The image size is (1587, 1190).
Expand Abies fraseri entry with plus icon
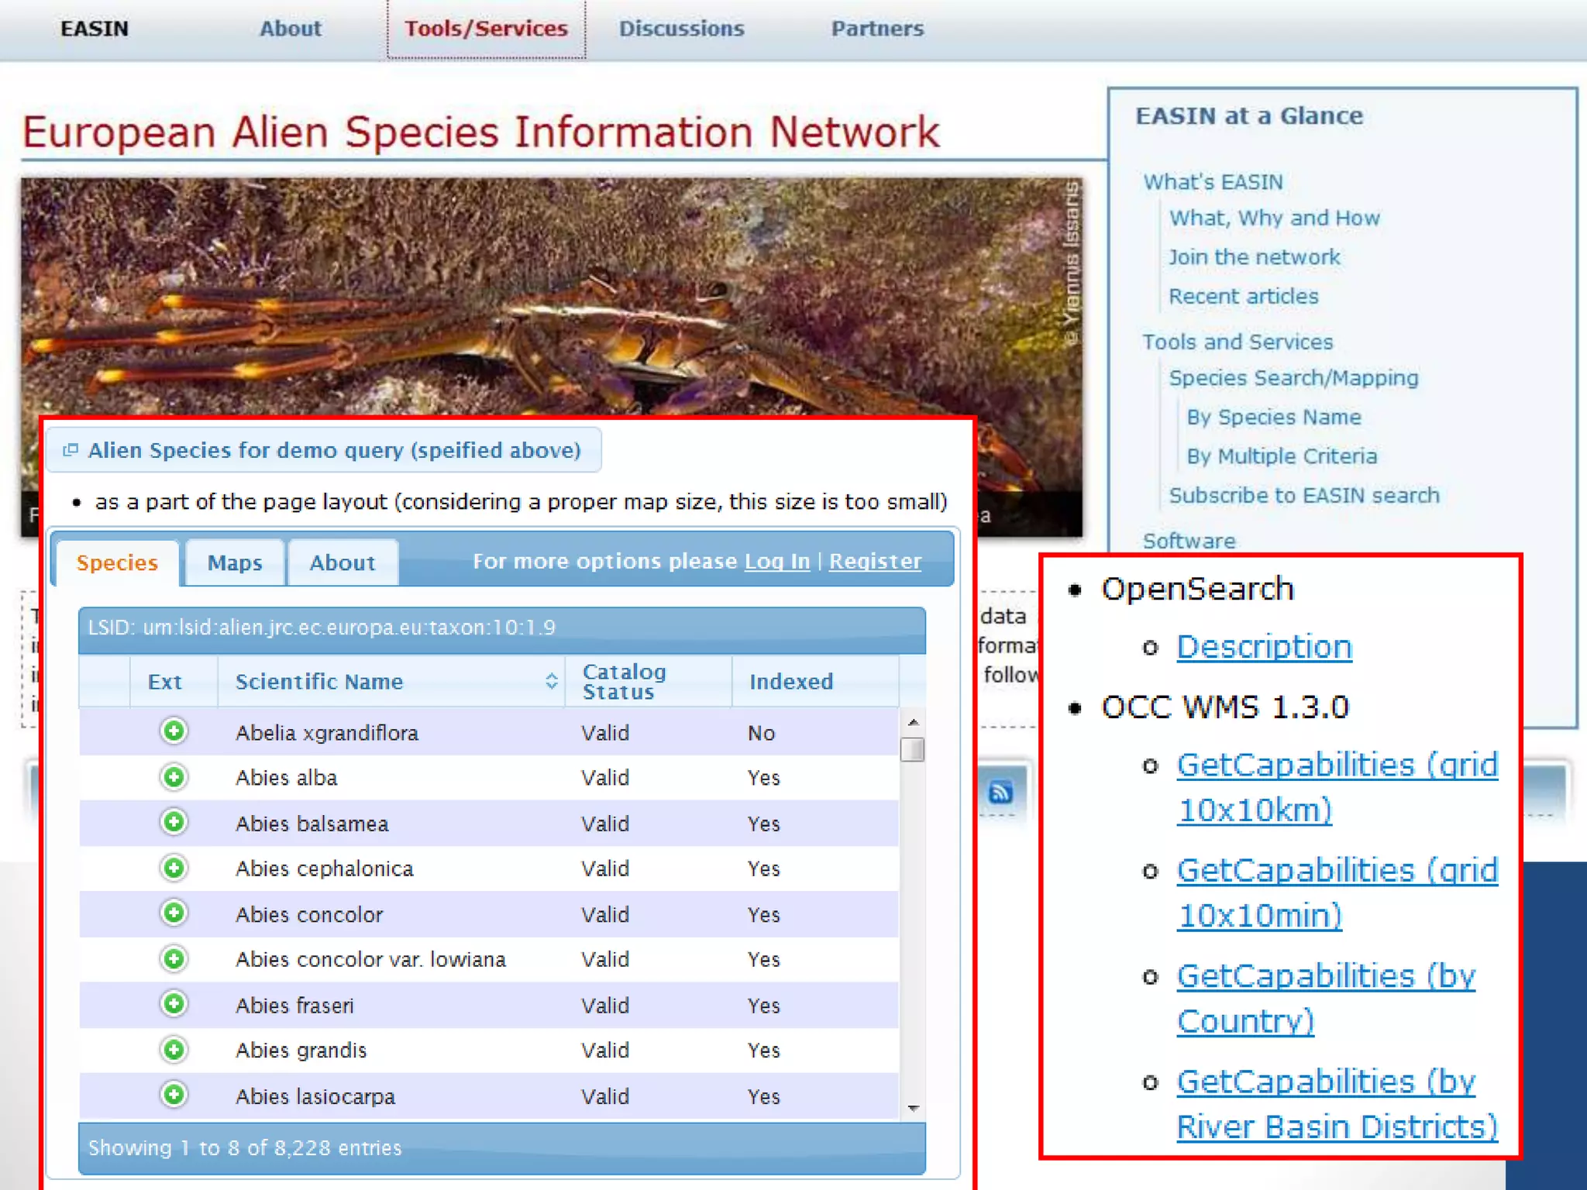tap(174, 1004)
